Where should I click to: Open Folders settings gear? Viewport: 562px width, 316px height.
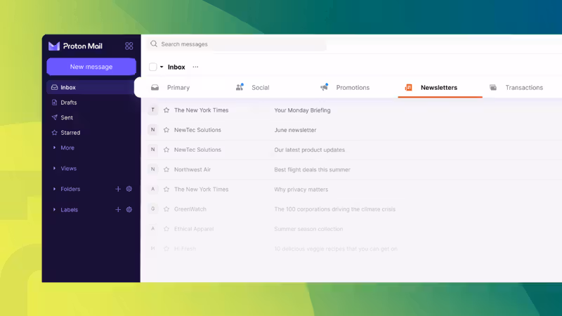[129, 189]
